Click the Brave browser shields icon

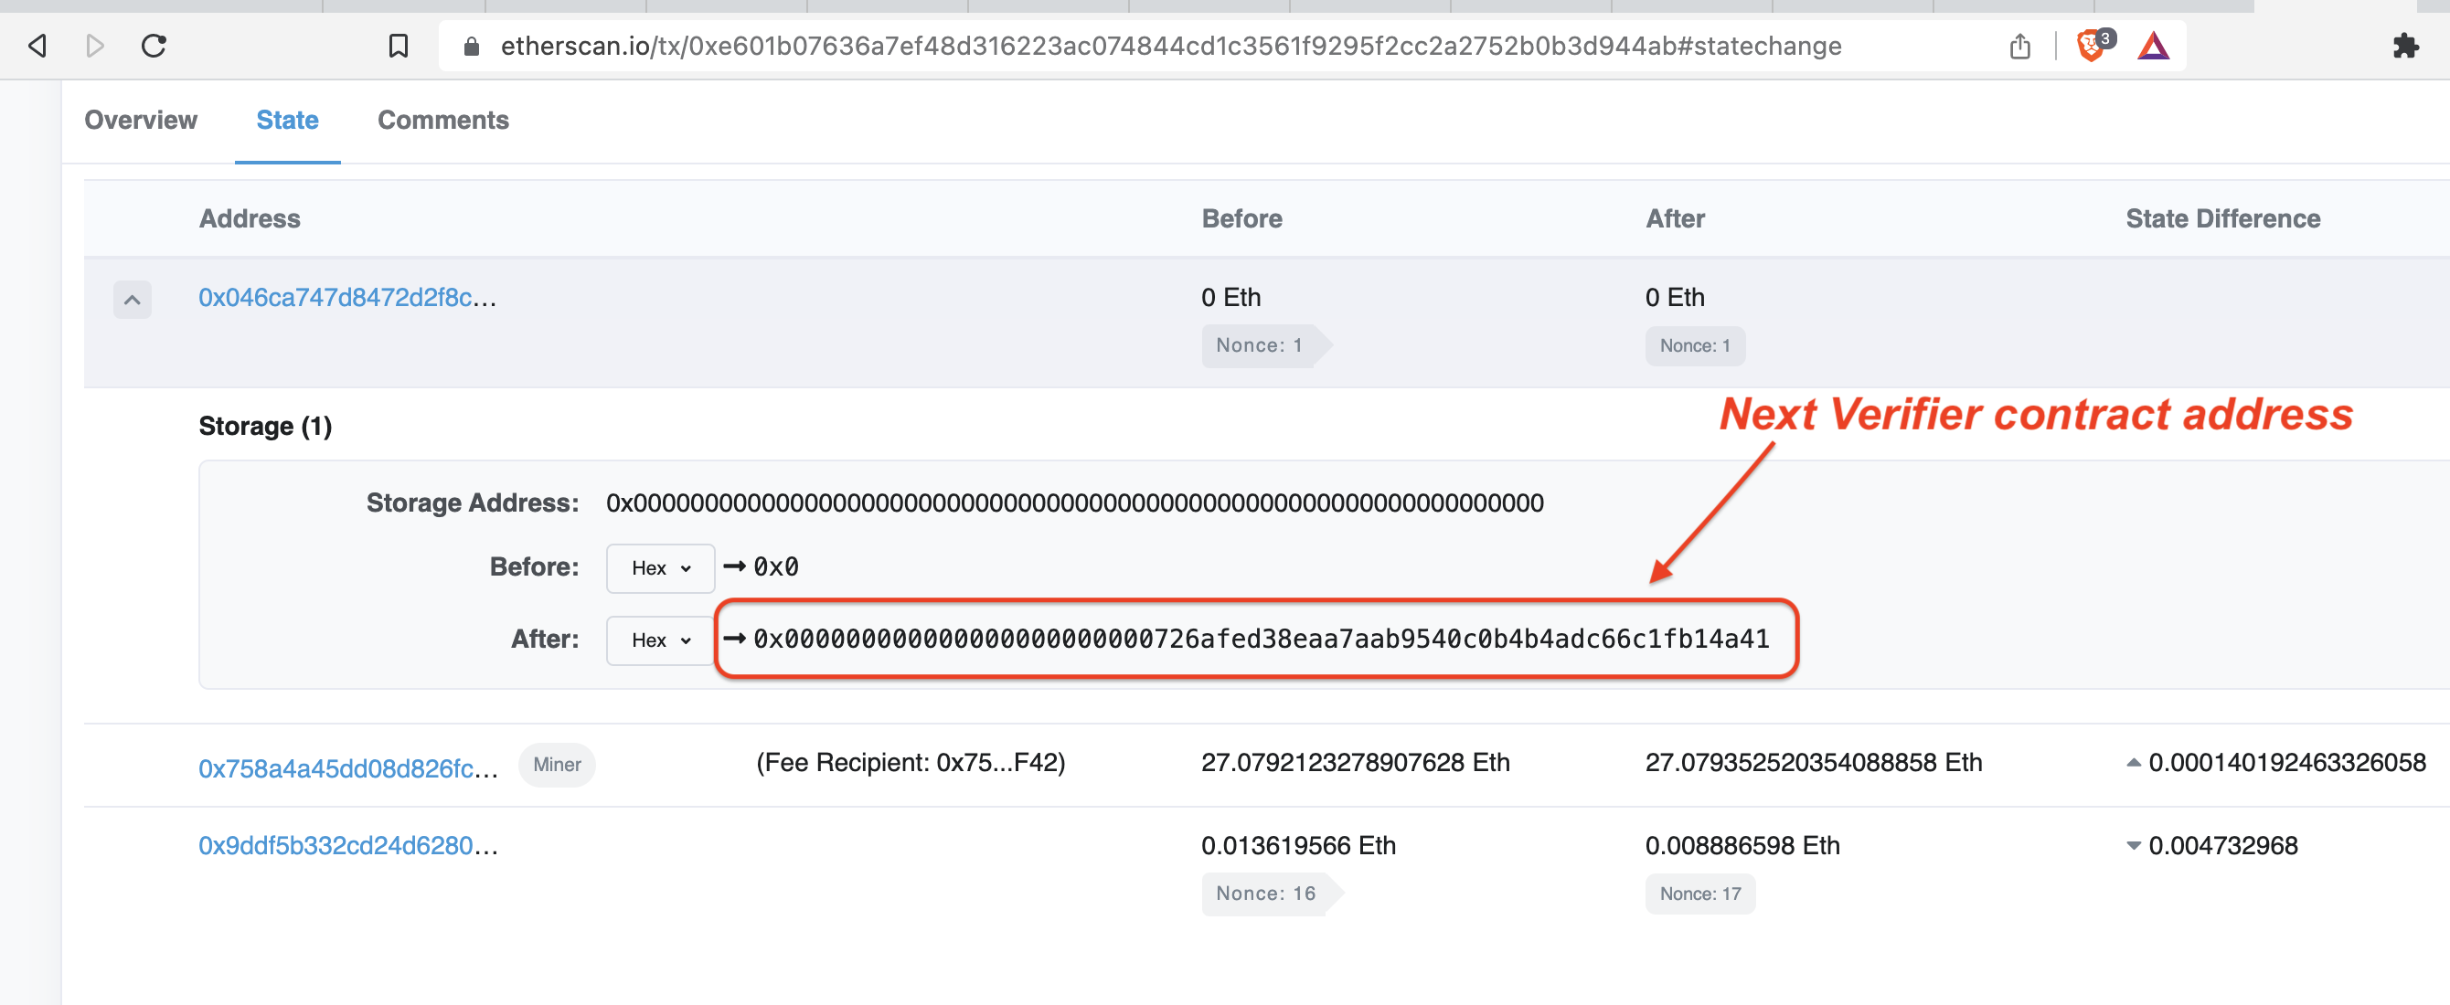pyautogui.click(x=2089, y=46)
